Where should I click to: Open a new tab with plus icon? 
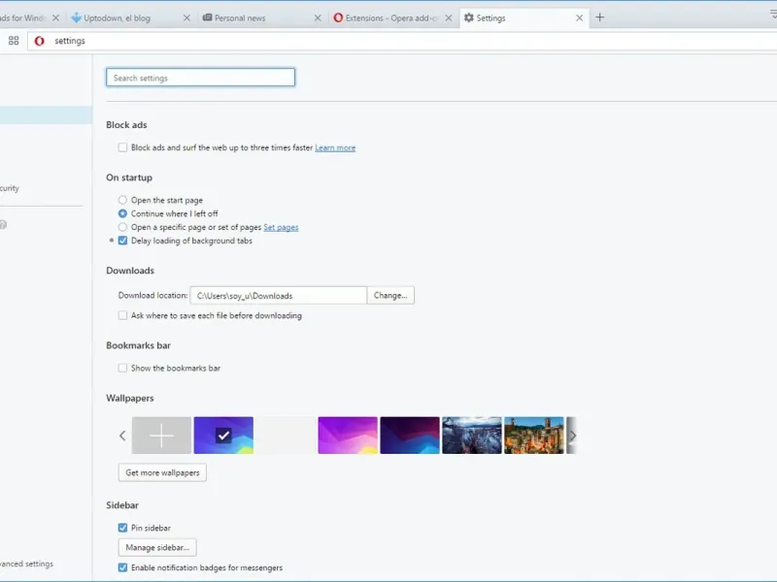[x=599, y=17]
